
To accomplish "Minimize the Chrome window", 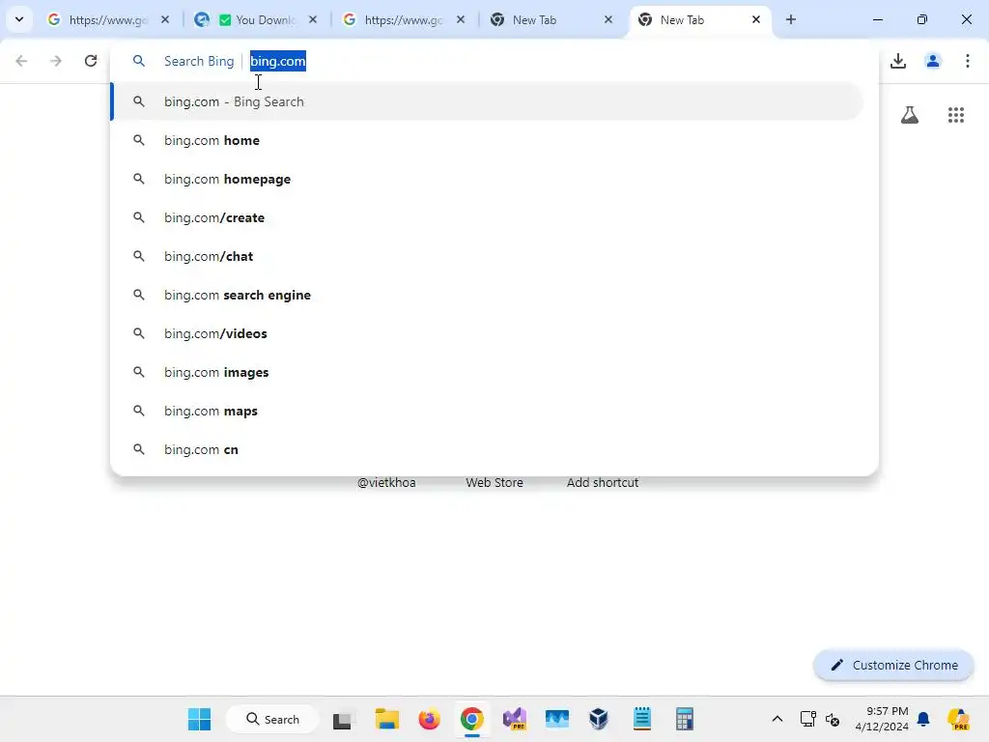I will pyautogui.click(x=877, y=19).
